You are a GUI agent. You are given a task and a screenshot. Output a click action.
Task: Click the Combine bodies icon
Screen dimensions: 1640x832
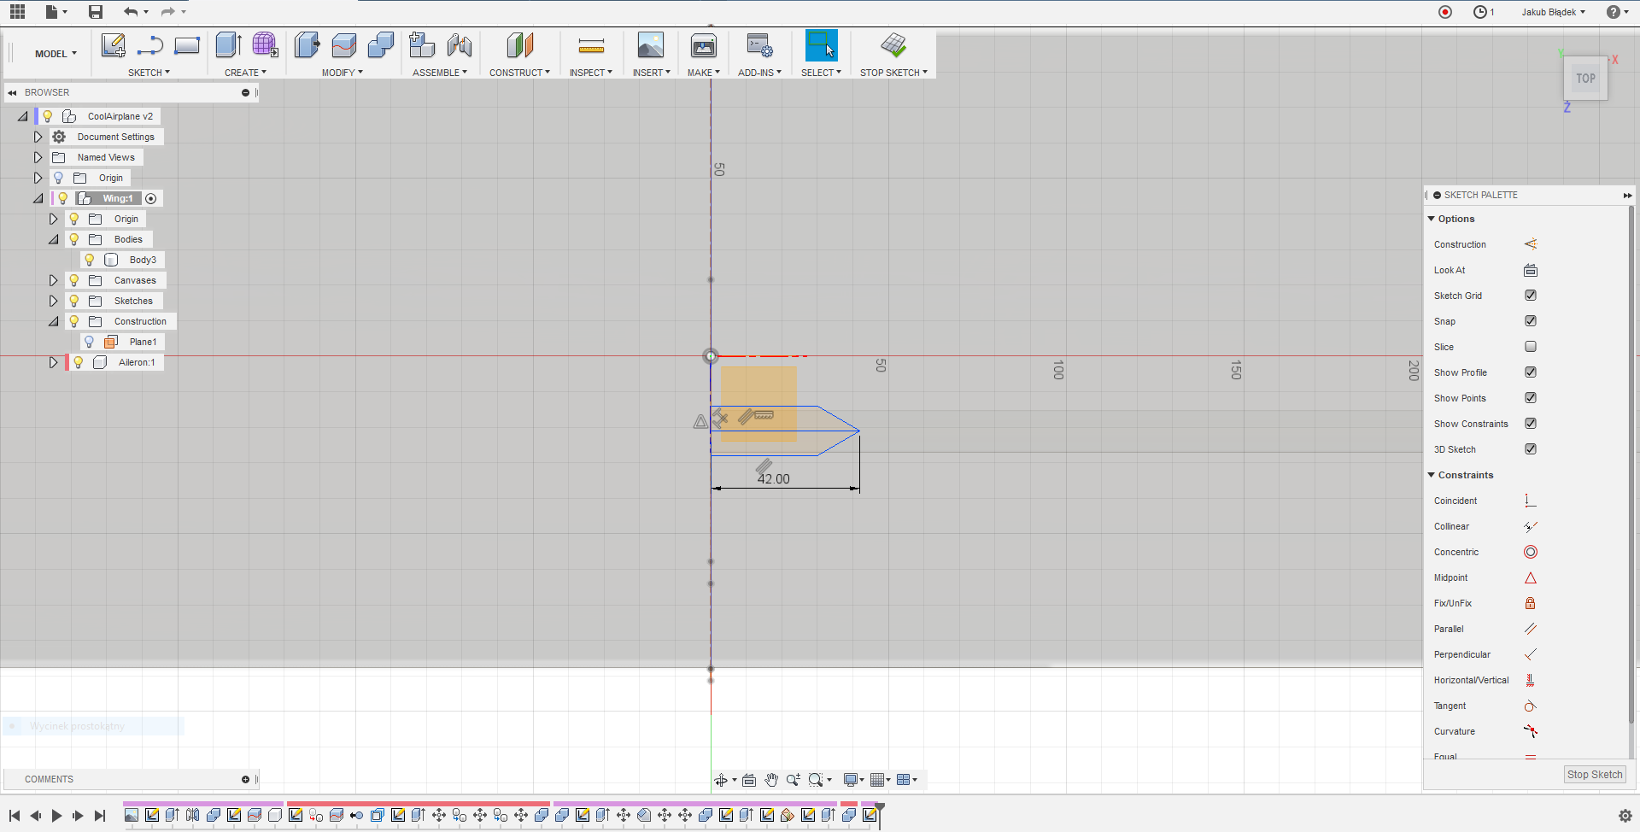click(381, 45)
